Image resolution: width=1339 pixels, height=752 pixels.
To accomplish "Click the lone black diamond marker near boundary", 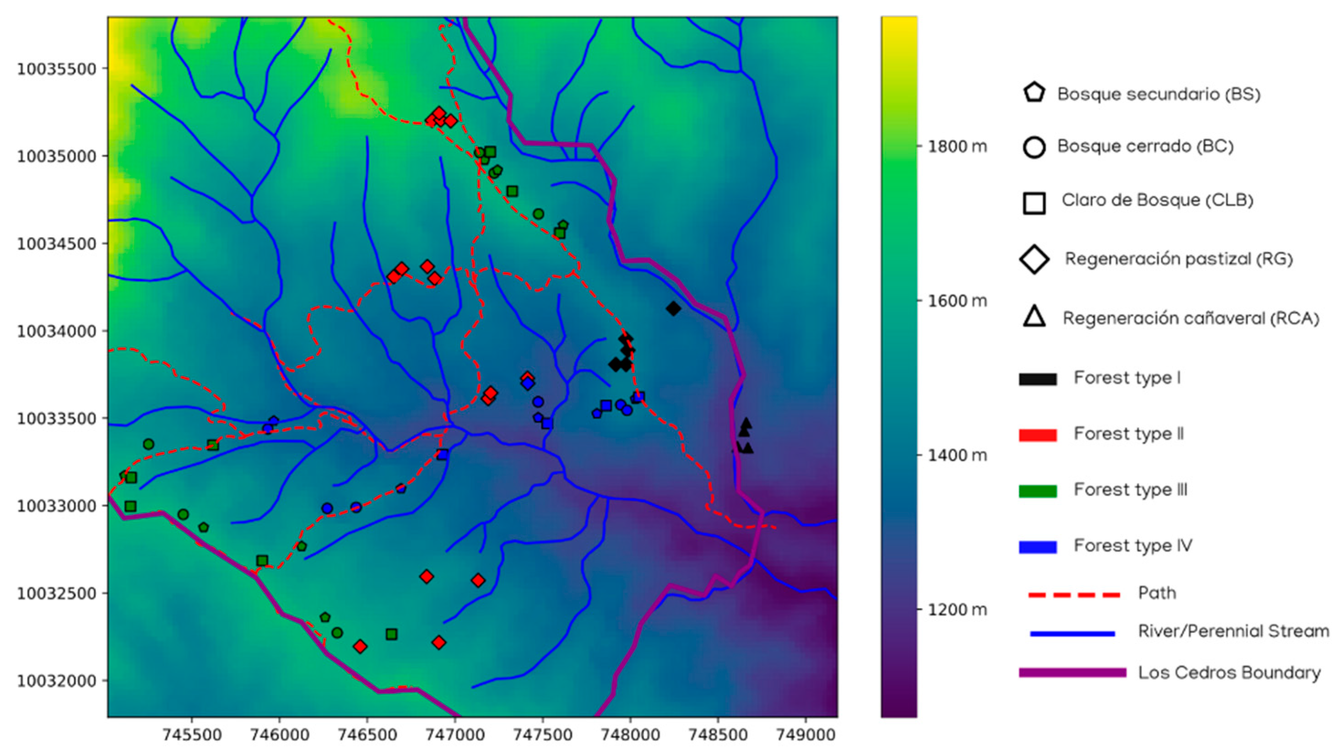I will (x=673, y=309).
